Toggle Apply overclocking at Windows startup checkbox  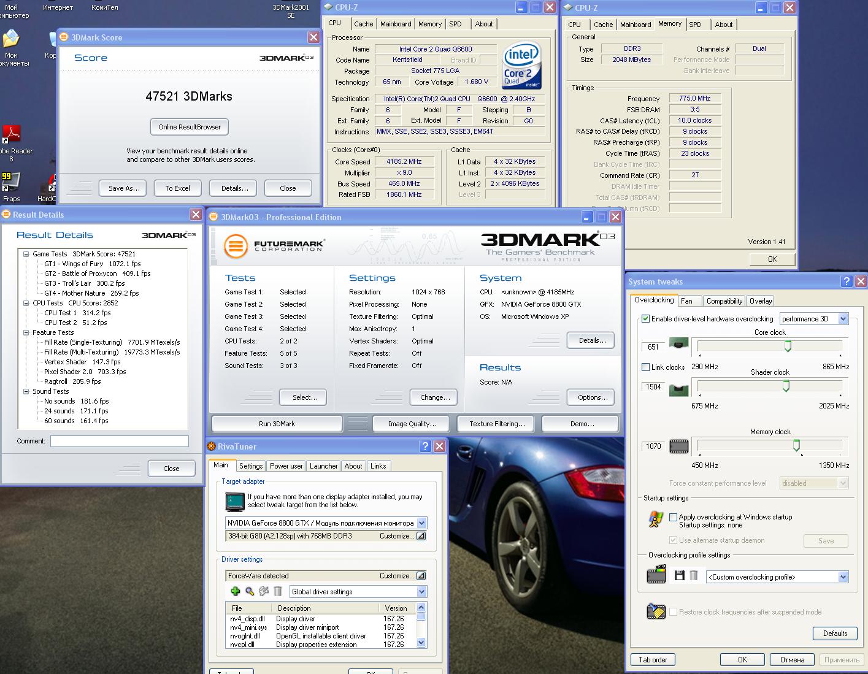pyautogui.click(x=673, y=517)
